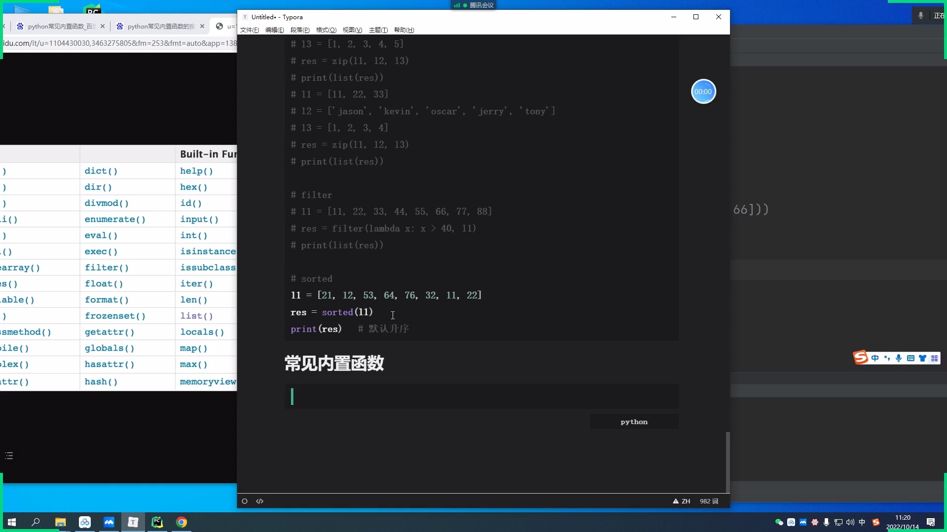Switch the 中 IME indicator in system tray

pos(862,523)
